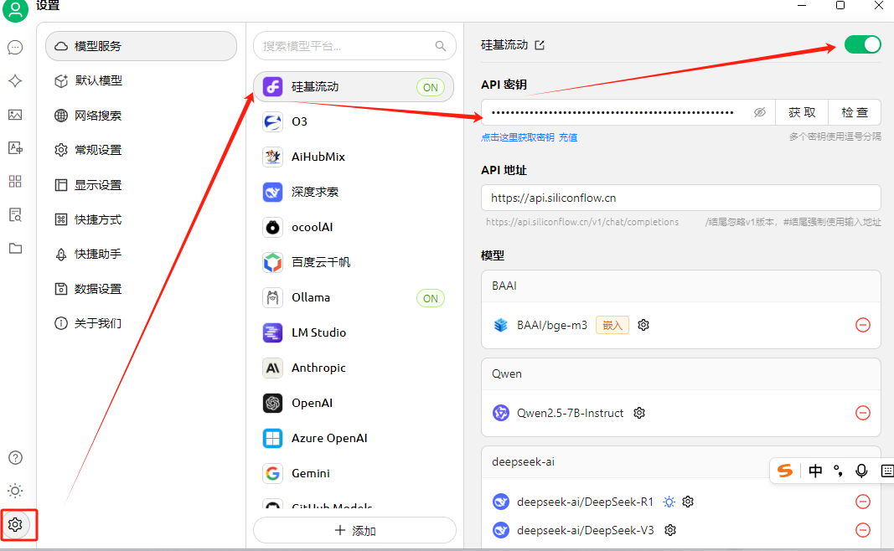Viewport: 894px width, 551px height.
Task: Click 检查 to verify the API key
Action: (854, 112)
